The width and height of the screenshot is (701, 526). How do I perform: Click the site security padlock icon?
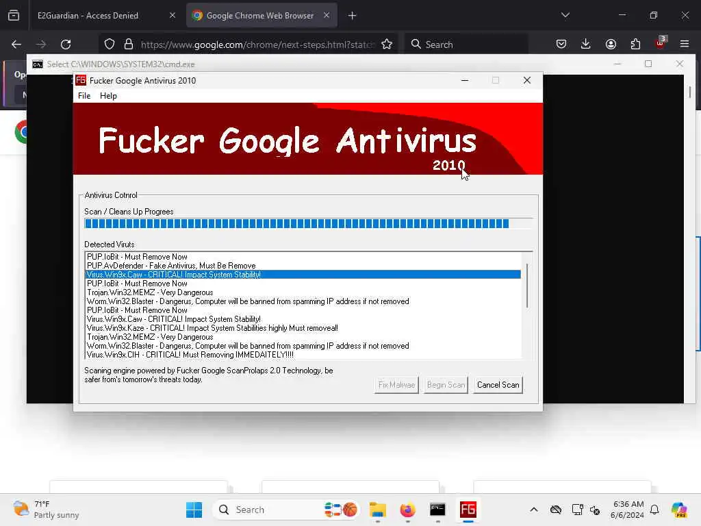point(129,45)
